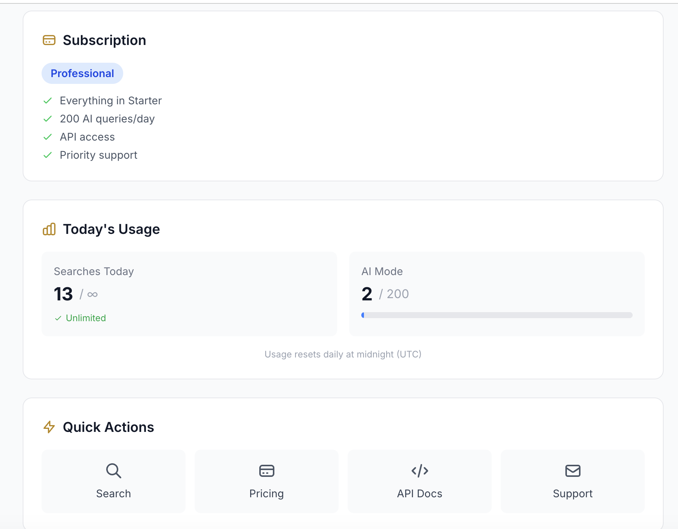The height and width of the screenshot is (529, 678).
Task: Click the Quick Actions lightning bolt icon
Action: [x=49, y=427]
